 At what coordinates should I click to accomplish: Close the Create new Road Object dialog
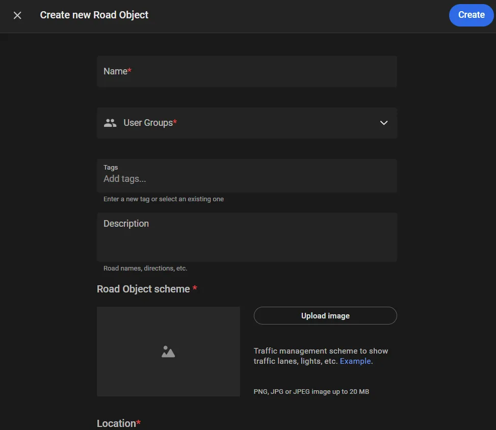17,15
